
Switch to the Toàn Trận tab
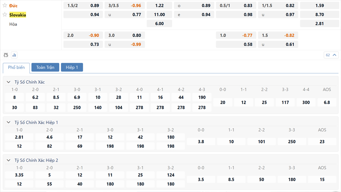[45, 67]
